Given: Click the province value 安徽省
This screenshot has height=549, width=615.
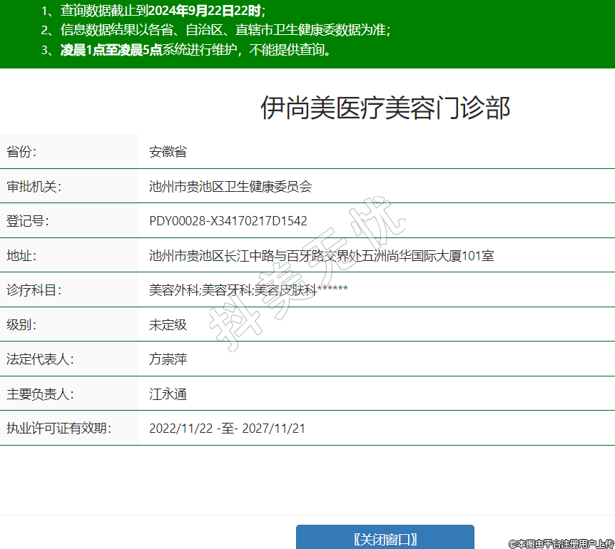Looking at the screenshot, I should tap(168, 151).
